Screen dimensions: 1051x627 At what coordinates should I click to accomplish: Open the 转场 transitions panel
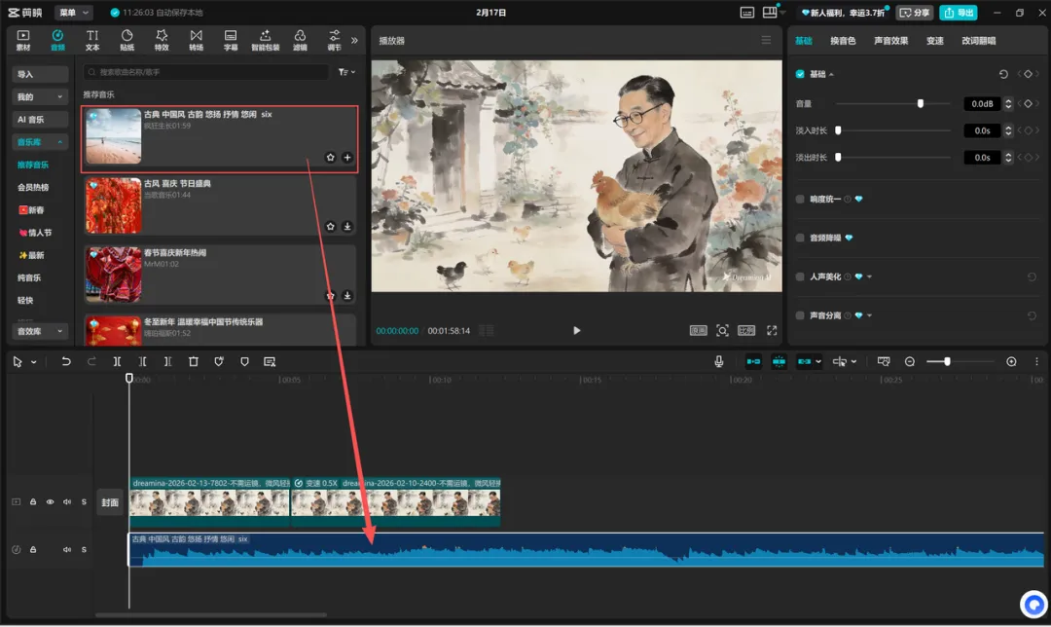point(196,40)
